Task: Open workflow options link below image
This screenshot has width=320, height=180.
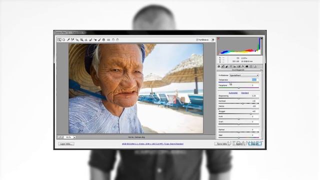Action: coord(152,144)
